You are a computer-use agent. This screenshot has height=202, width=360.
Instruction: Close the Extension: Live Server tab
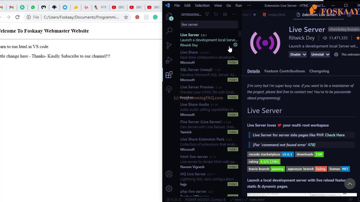coord(339,15)
